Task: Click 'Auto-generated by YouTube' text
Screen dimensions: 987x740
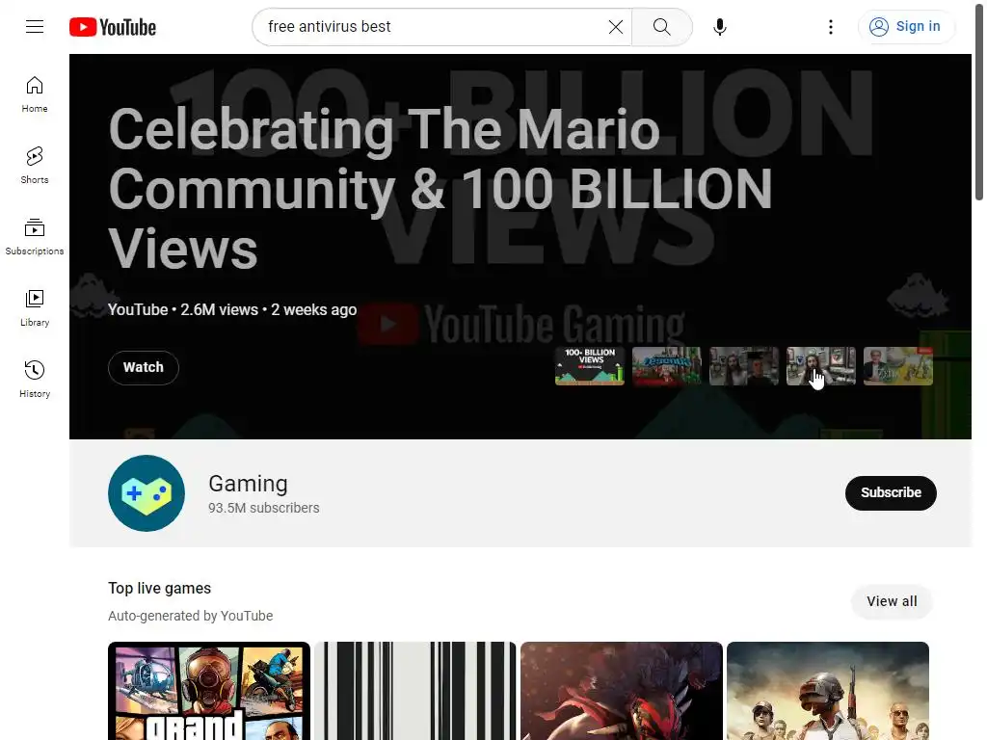Action: pyautogui.click(x=191, y=616)
